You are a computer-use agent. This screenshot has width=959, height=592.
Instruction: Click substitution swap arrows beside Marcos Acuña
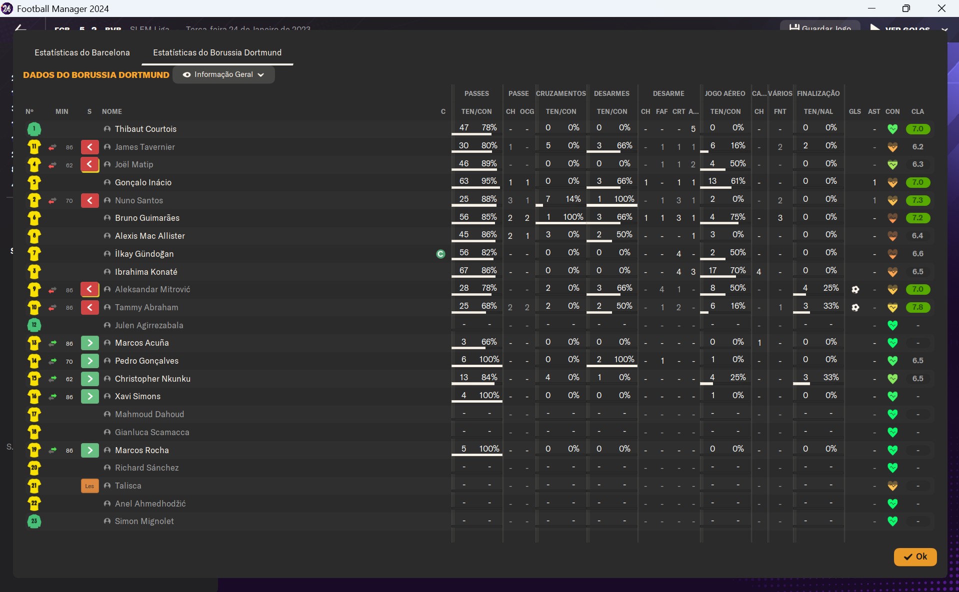point(52,343)
